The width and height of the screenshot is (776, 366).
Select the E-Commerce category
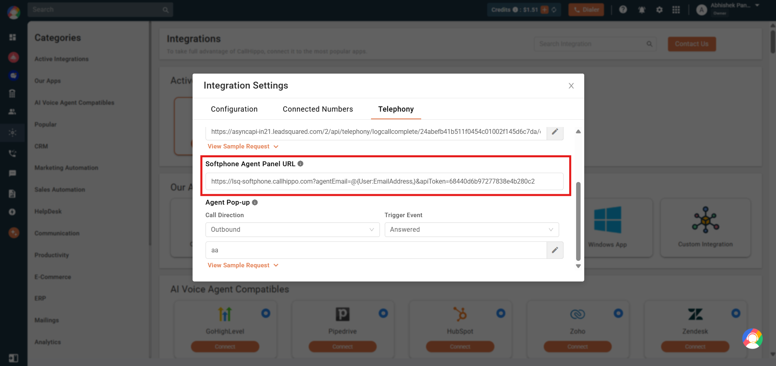coord(53,277)
